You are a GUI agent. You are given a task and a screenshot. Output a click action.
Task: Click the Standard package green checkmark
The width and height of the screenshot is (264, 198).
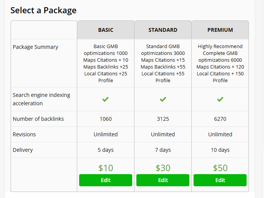[163, 99]
